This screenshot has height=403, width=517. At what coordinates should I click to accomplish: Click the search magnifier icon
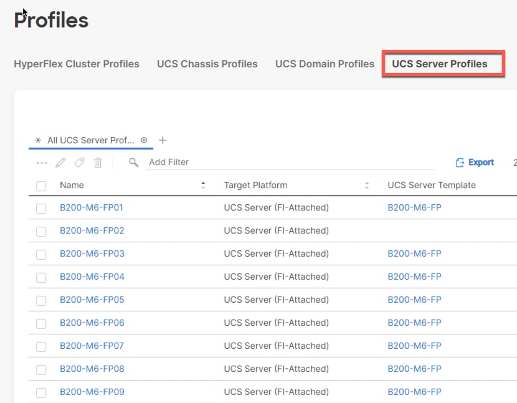[134, 163]
